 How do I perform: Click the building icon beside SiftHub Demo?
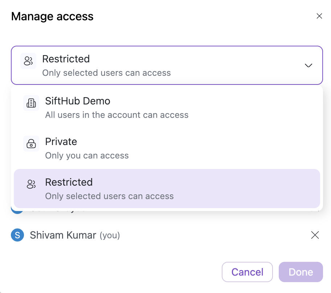31,103
